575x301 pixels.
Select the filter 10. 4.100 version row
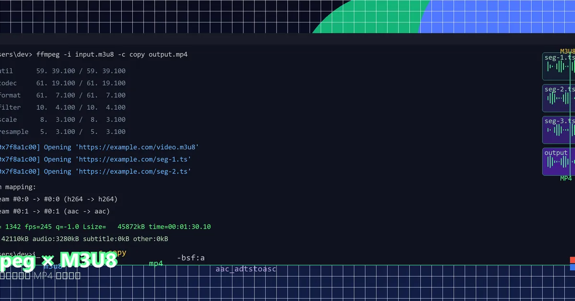tap(63, 107)
